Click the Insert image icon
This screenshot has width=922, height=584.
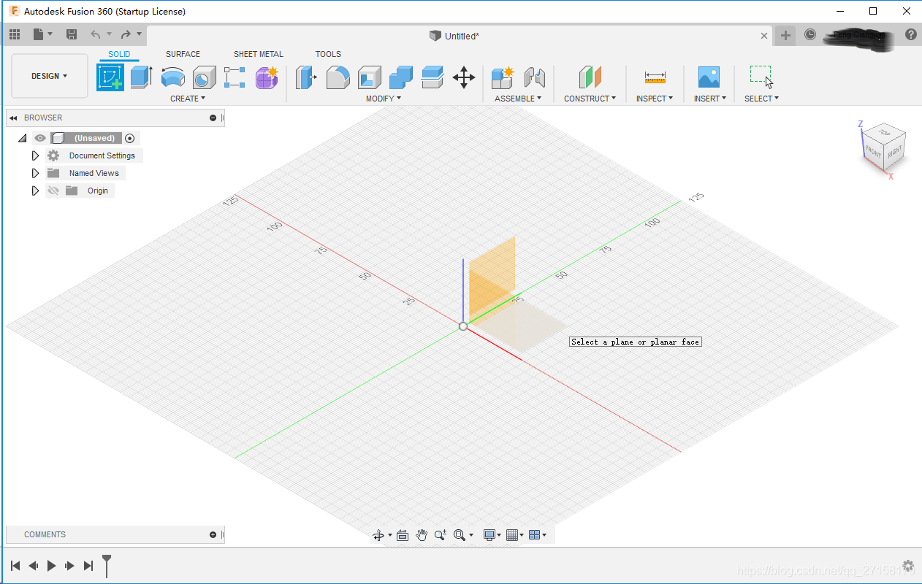tap(709, 77)
